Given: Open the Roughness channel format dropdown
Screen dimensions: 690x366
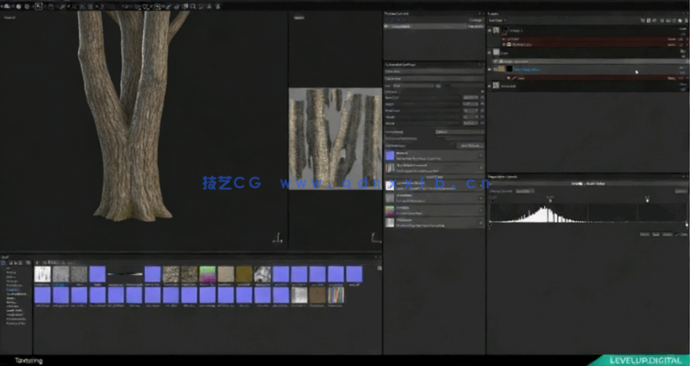Looking at the screenshot, I should (470, 110).
